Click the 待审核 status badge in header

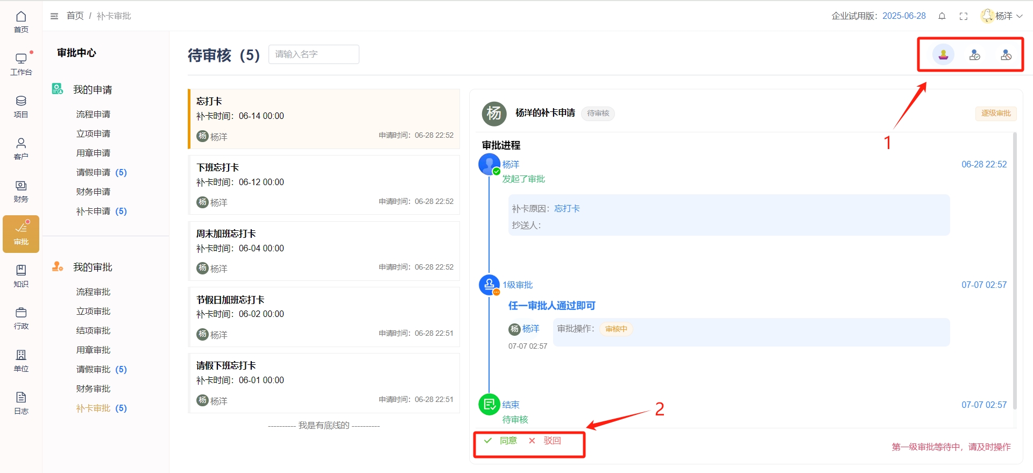click(598, 114)
